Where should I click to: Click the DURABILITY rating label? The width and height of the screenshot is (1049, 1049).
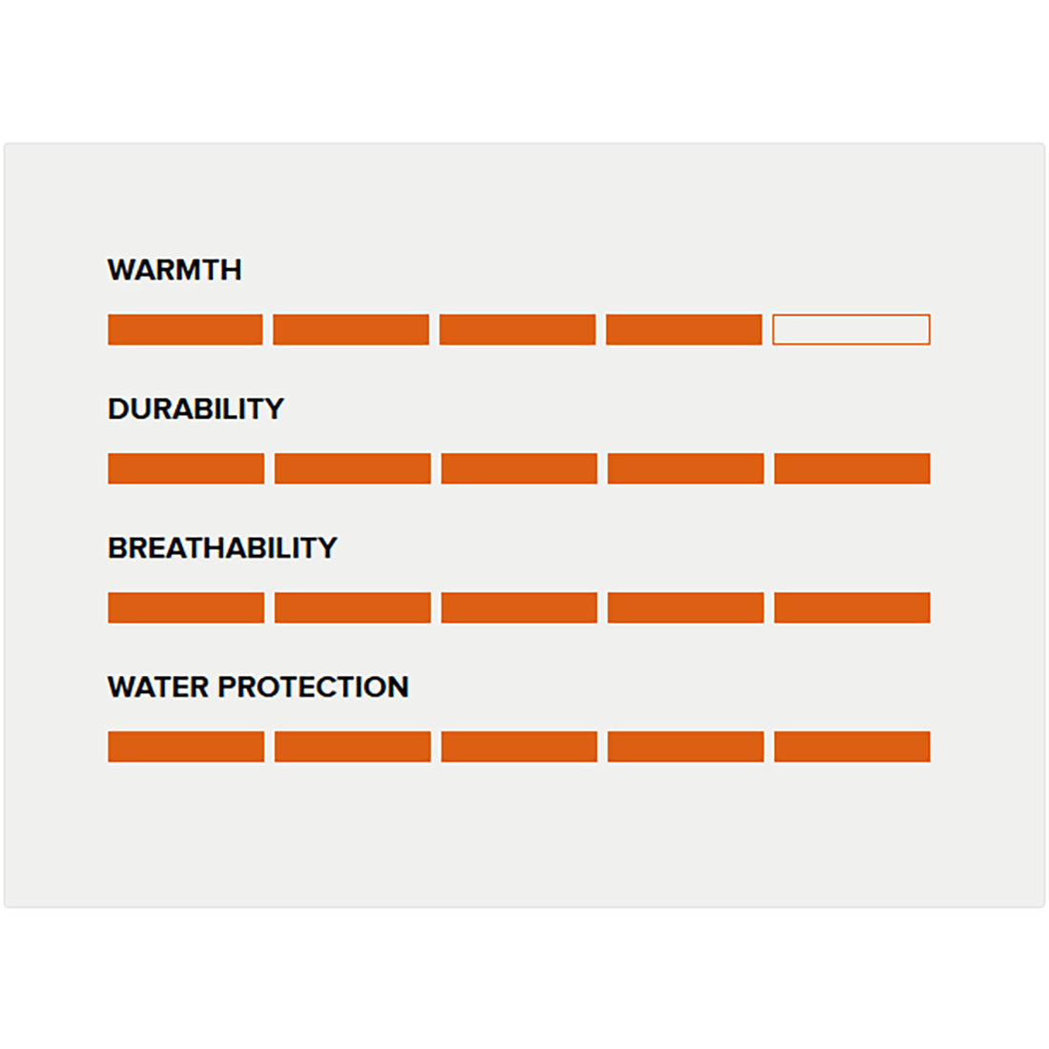coord(195,409)
